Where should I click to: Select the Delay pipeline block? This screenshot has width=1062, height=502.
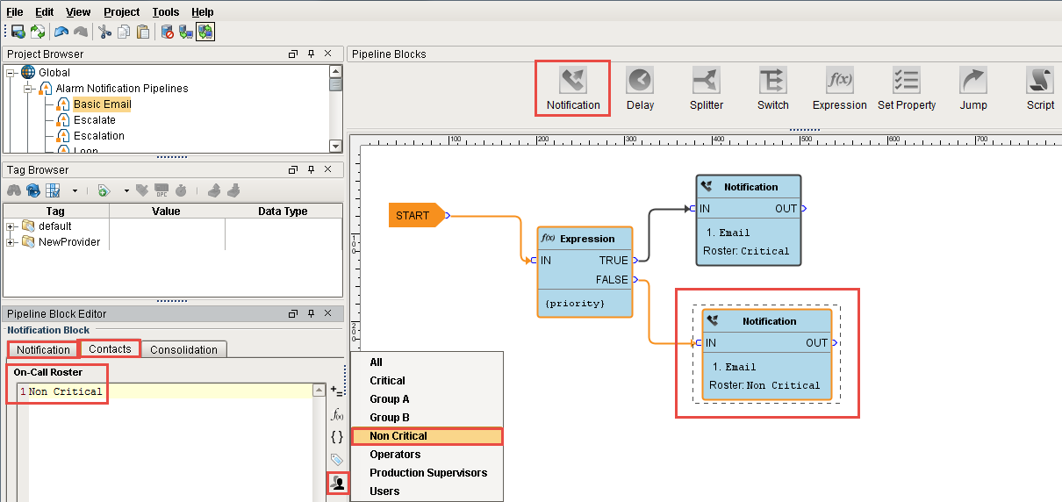coord(640,89)
